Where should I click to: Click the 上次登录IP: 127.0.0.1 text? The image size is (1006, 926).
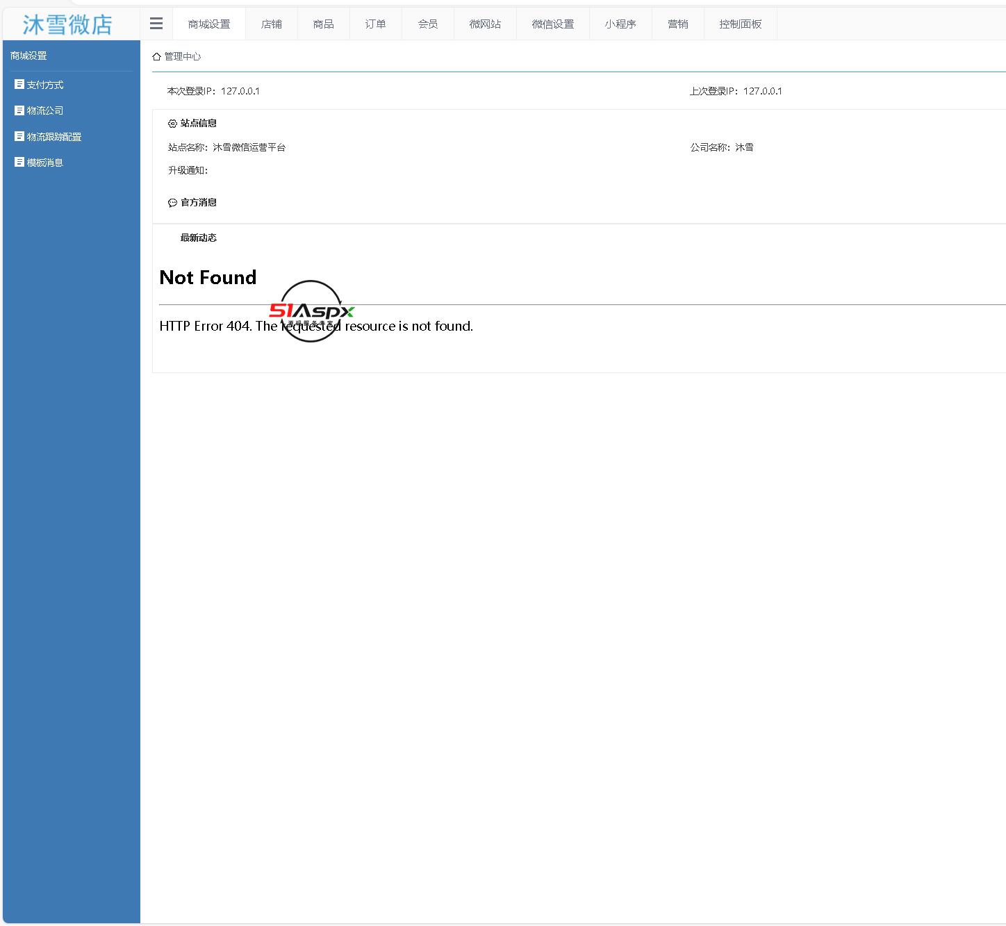point(736,91)
